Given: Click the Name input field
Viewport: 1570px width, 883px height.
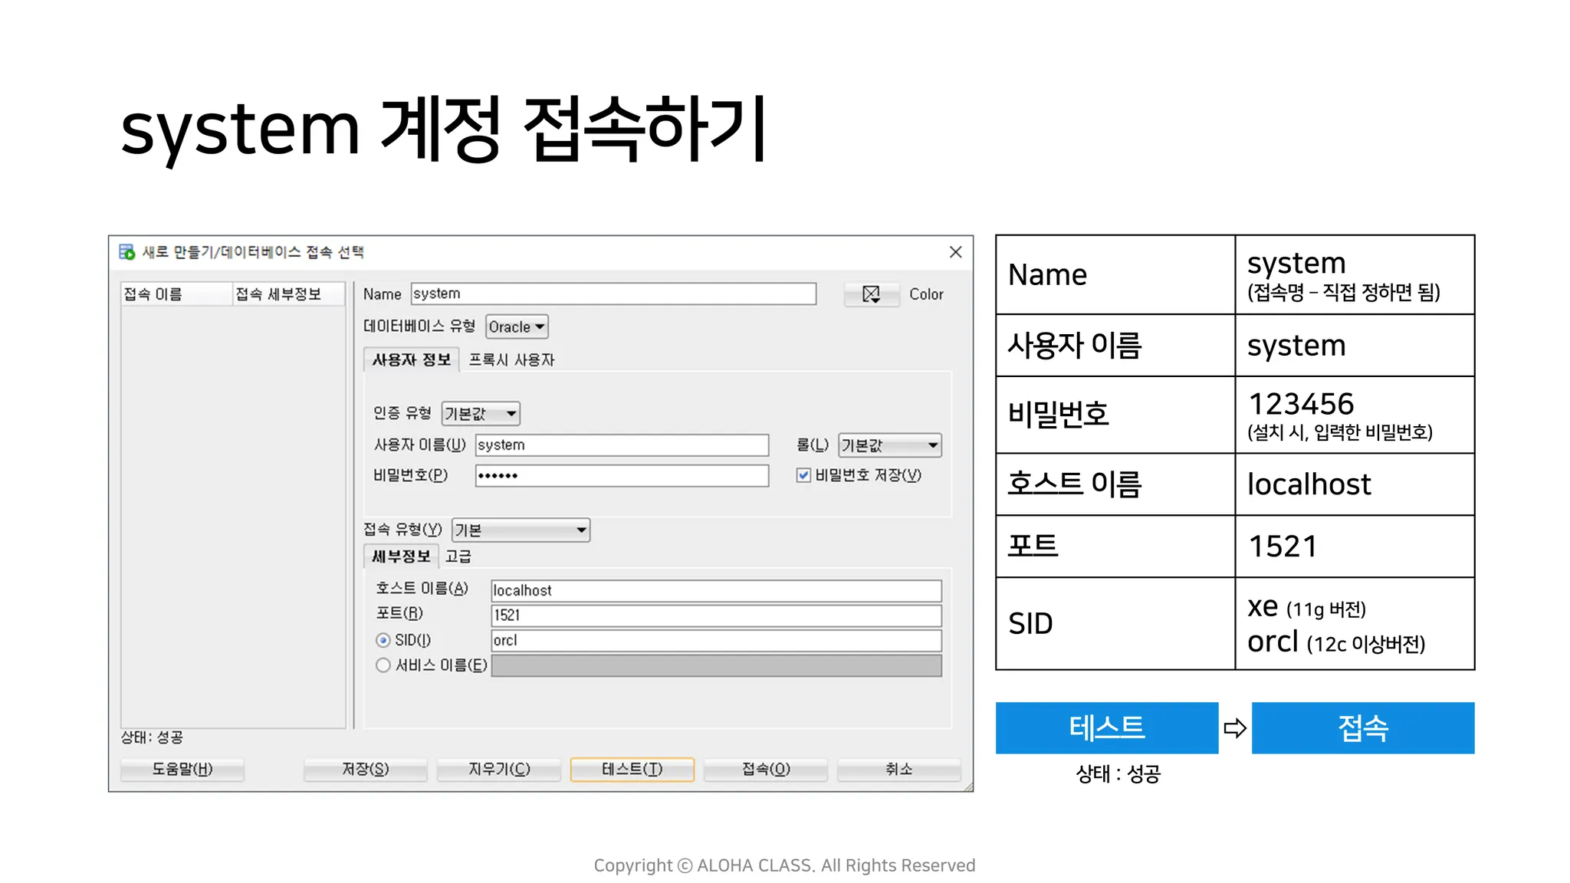Looking at the screenshot, I should tap(613, 294).
